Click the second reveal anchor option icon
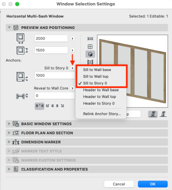172x190 pixels. point(48,106)
